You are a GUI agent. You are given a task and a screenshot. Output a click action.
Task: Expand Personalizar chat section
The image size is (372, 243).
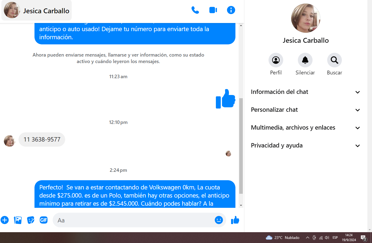click(305, 110)
